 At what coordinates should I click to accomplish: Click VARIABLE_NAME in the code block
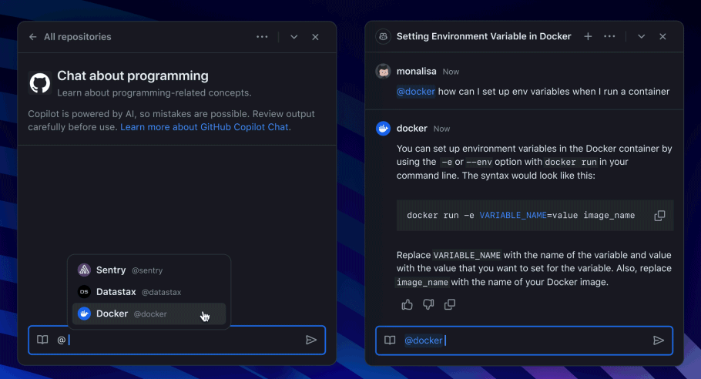[x=513, y=216]
